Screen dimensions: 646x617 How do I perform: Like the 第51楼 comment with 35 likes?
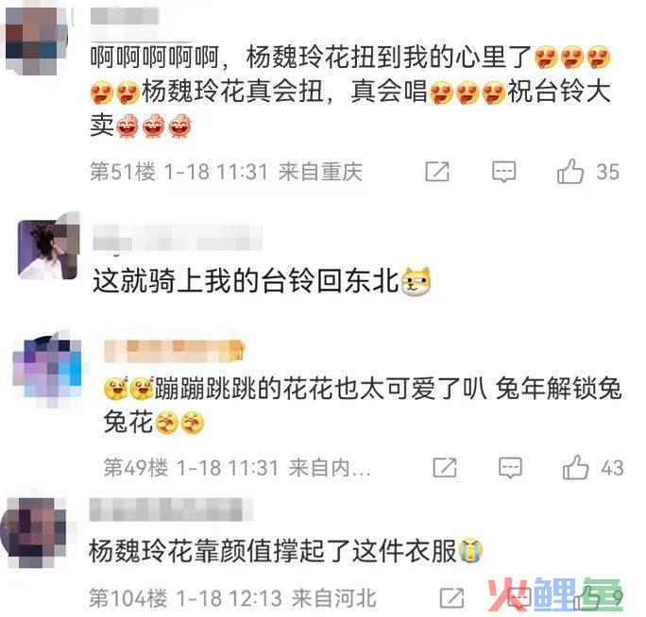click(570, 171)
